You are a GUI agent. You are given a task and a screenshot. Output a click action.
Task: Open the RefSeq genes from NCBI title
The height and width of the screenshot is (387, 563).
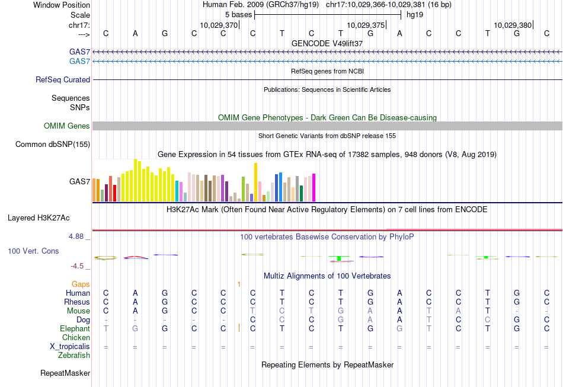pos(328,71)
